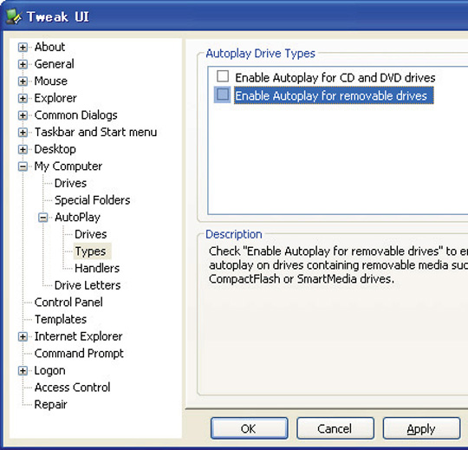Select Internet Explorer in the tree

[78, 336]
